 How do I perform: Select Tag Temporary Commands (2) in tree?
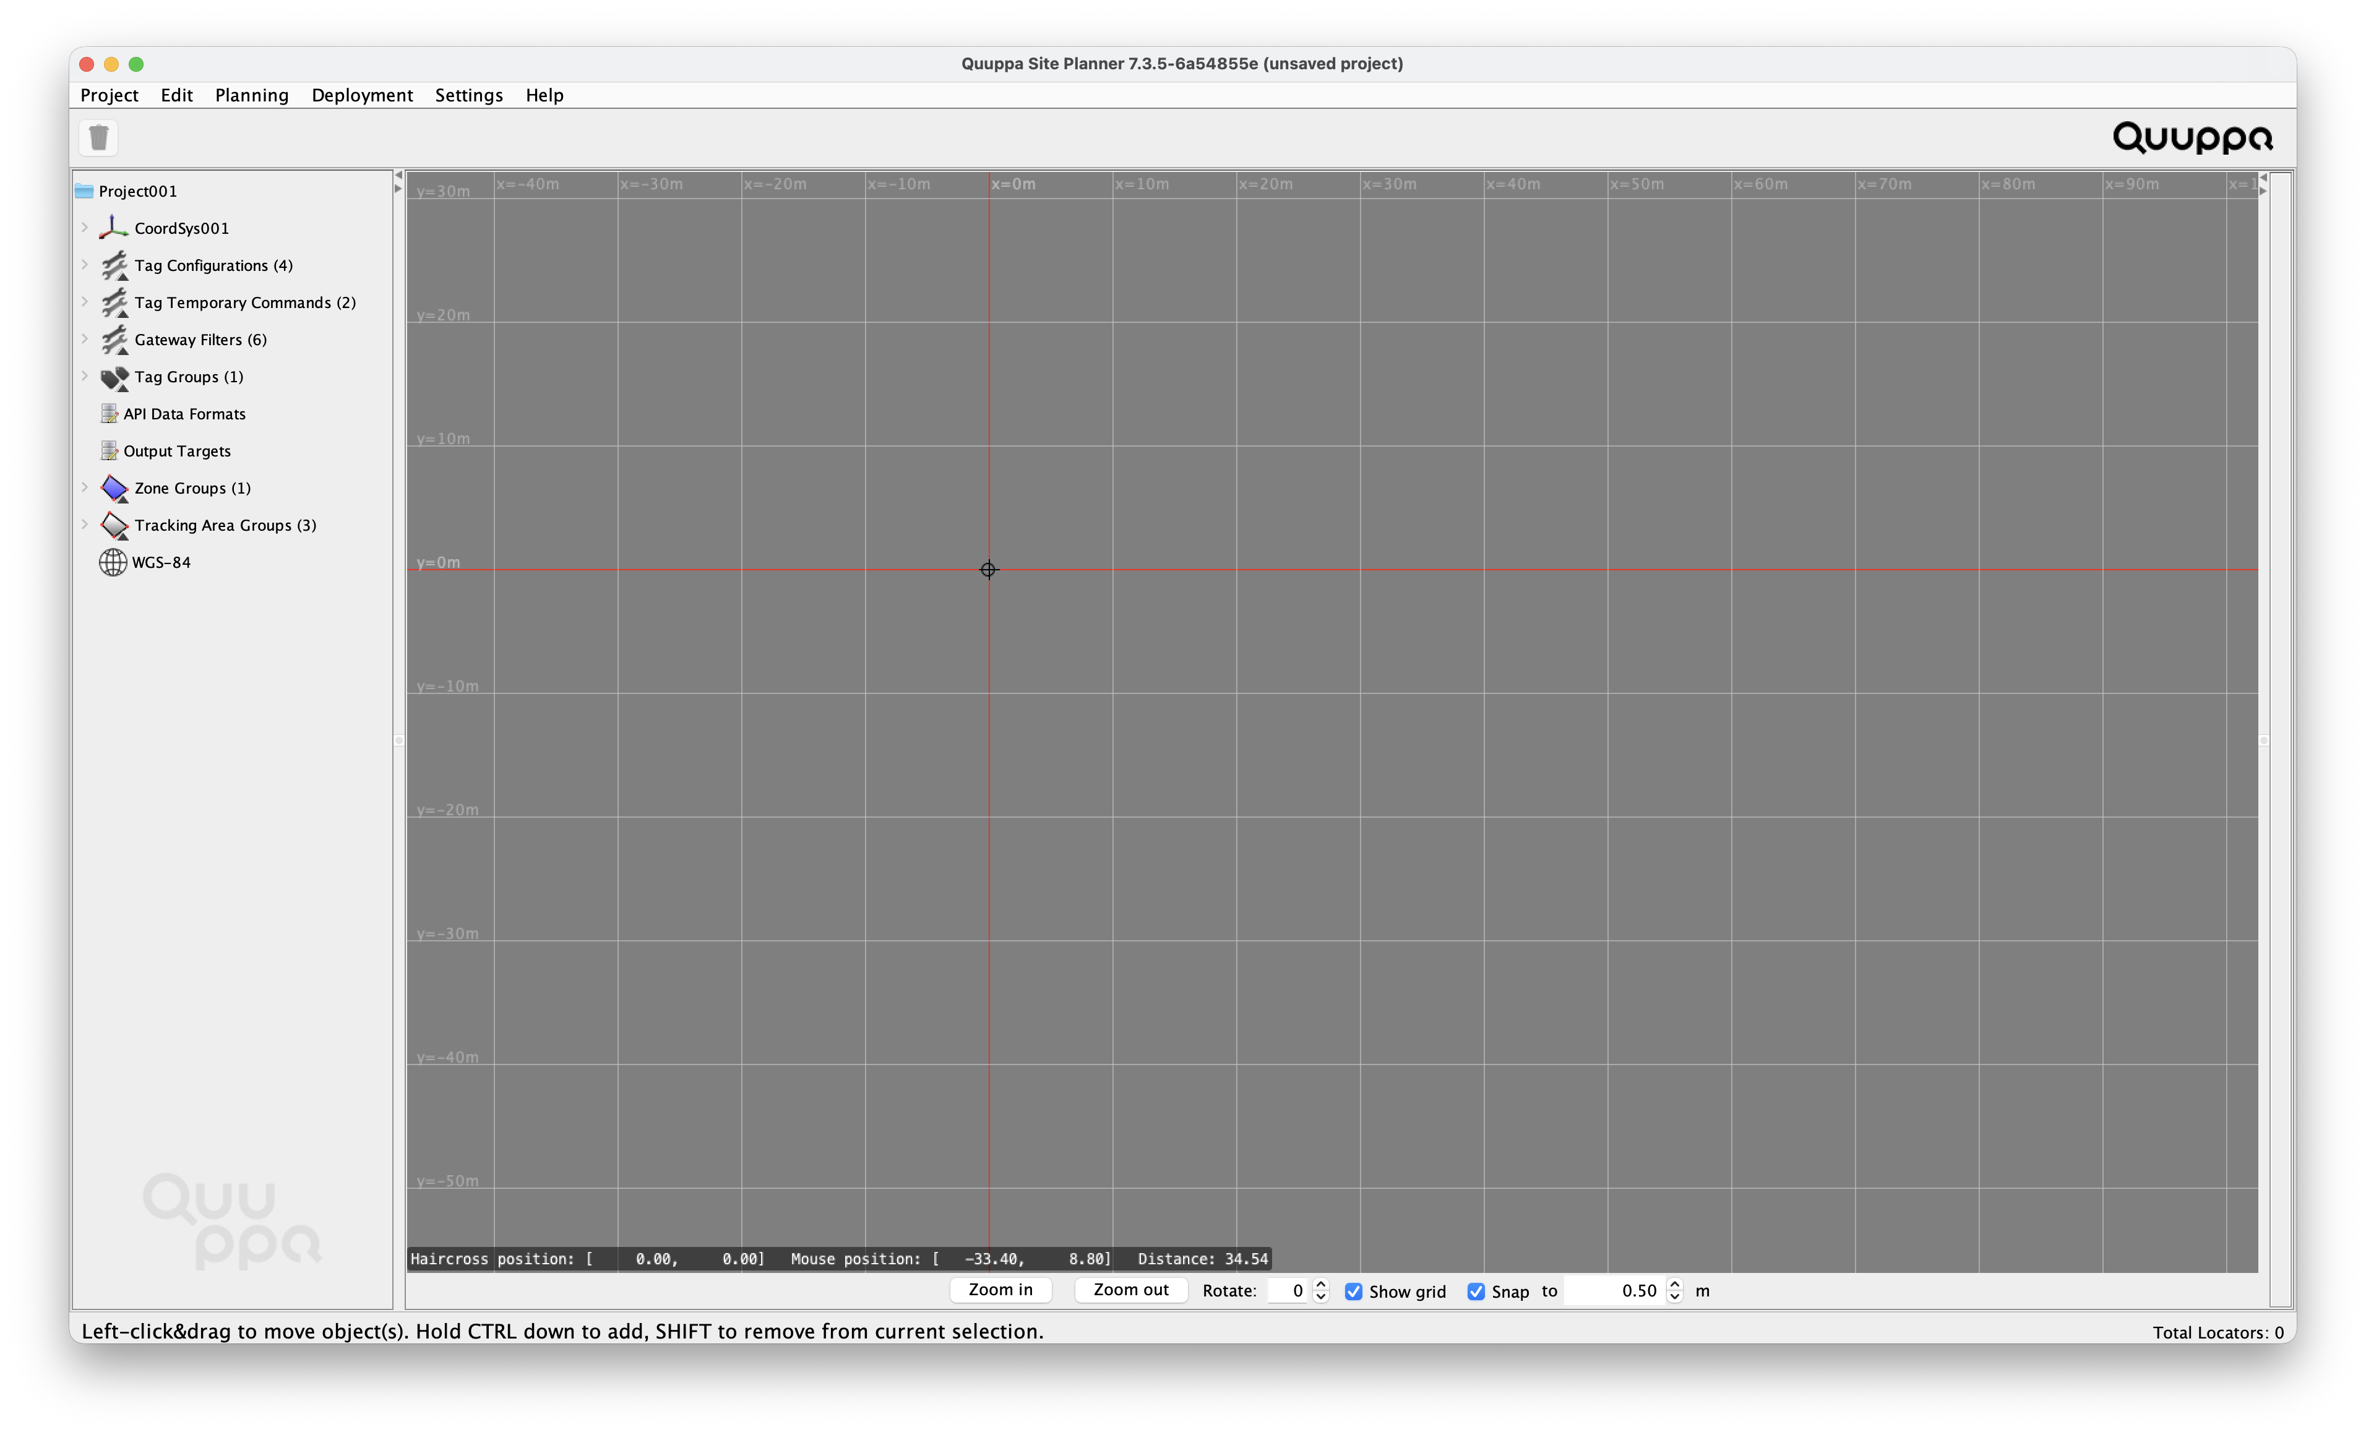(245, 303)
